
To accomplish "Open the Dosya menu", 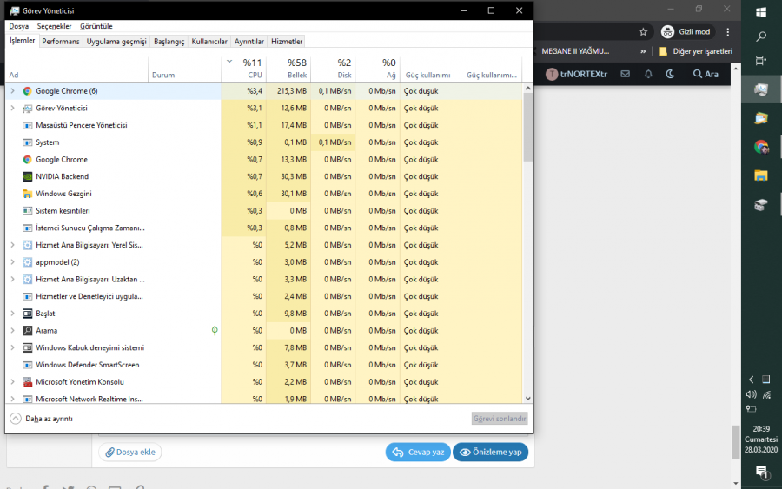I will click(x=19, y=26).
